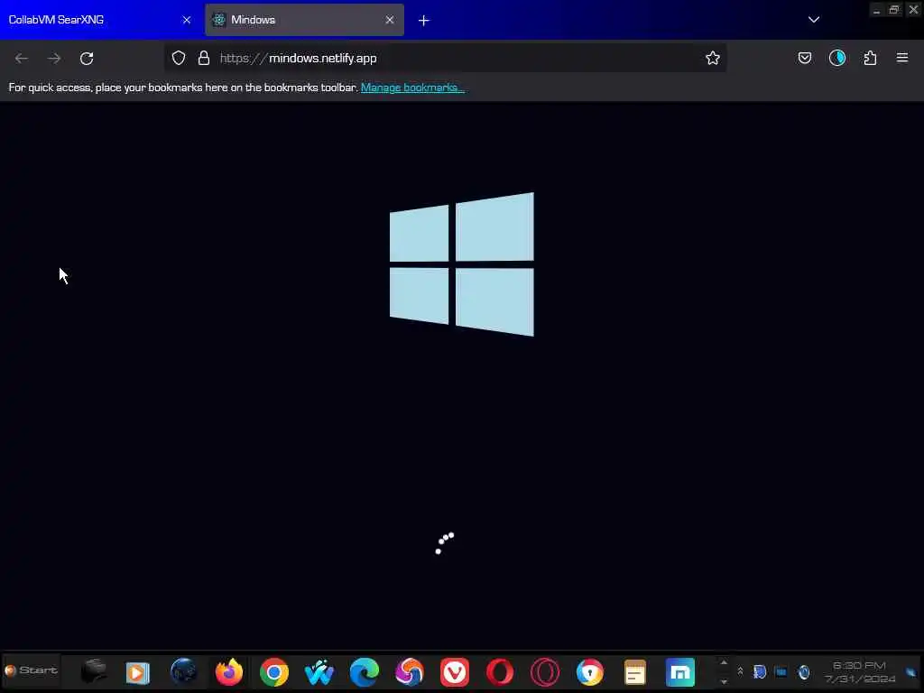Image resolution: width=924 pixels, height=693 pixels.
Task: Go forward using the forward arrow
Action: 54,59
